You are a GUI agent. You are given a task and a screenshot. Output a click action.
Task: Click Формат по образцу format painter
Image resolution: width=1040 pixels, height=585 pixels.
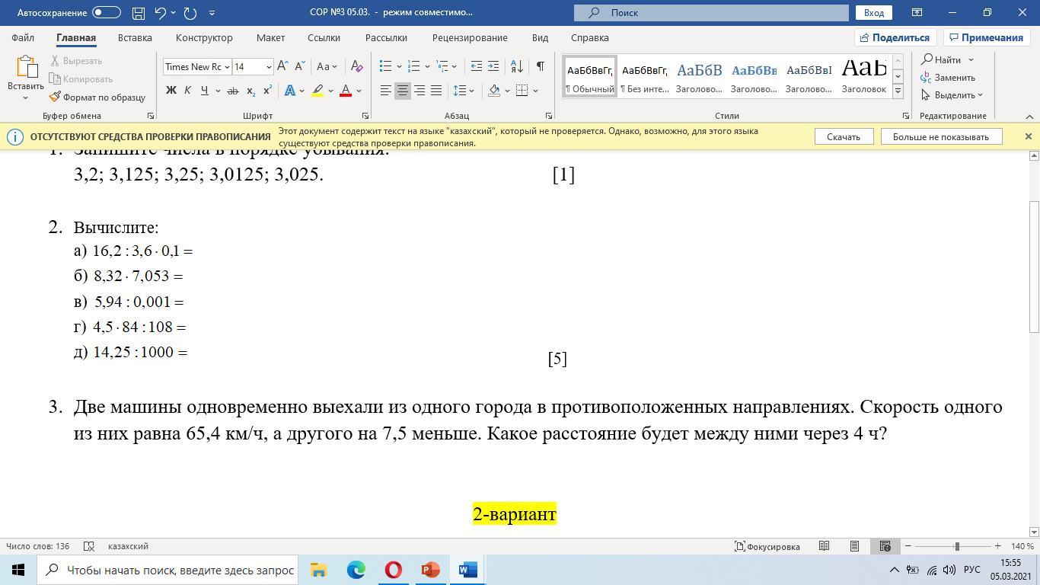[97, 97]
